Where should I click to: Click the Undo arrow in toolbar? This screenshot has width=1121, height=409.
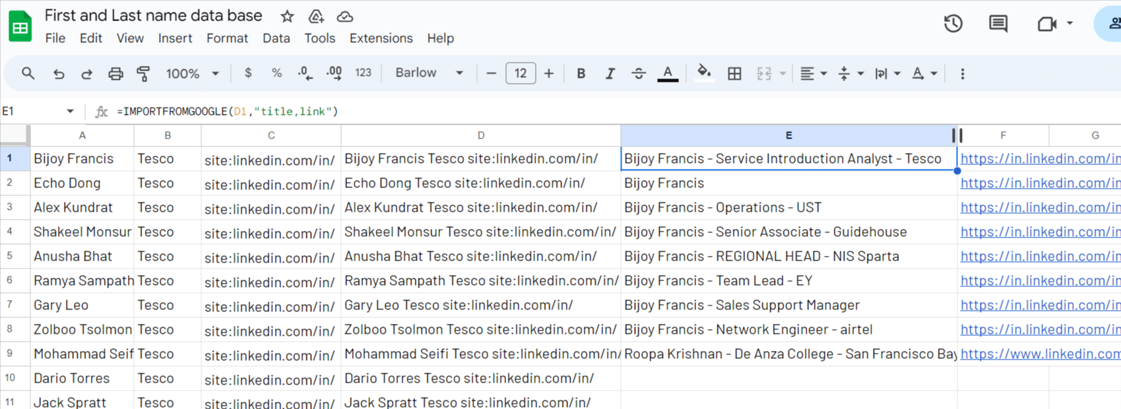pos(59,74)
